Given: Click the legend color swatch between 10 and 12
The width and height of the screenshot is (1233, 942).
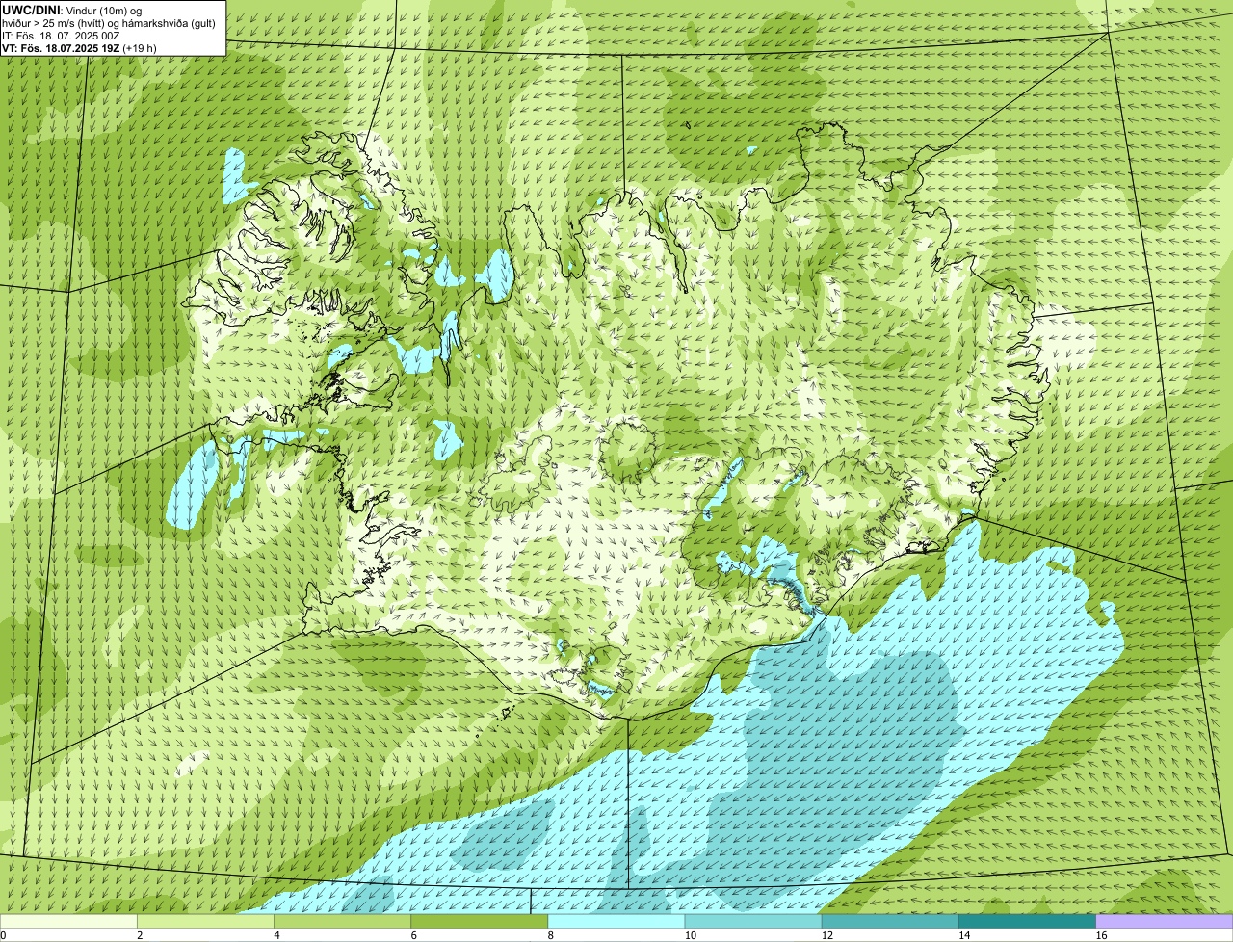Looking at the screenshot, I should 753,922.
